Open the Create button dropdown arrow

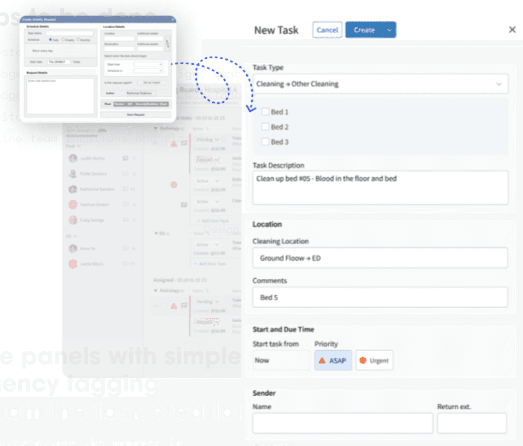click(x=389, y=30)
